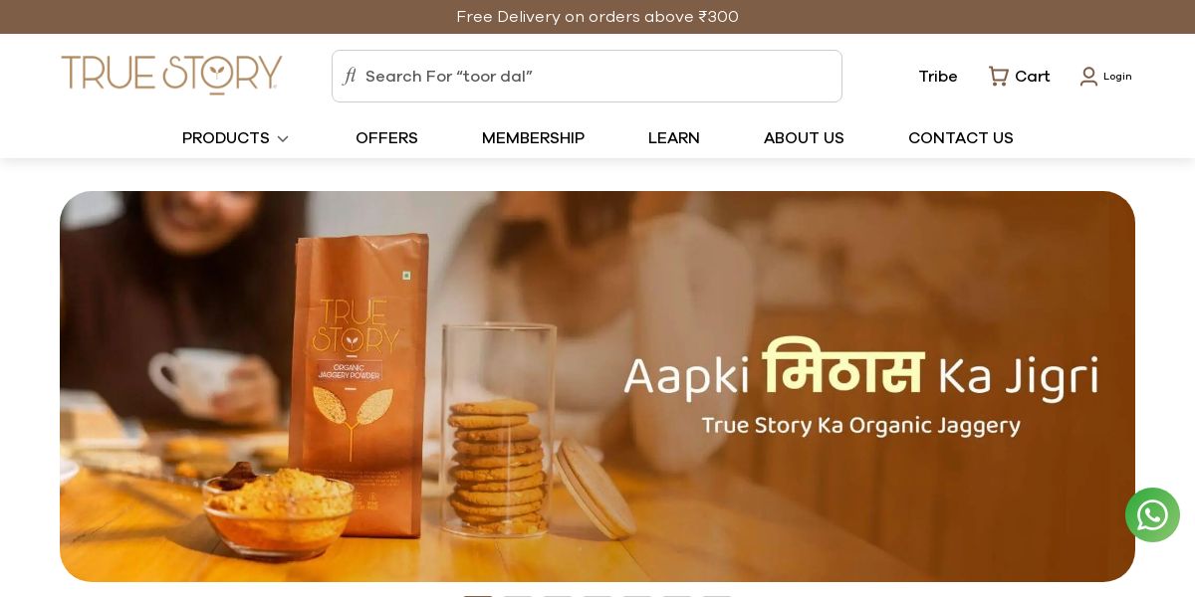
Task: Select the first carousel slide indicator
Action: 478,595
